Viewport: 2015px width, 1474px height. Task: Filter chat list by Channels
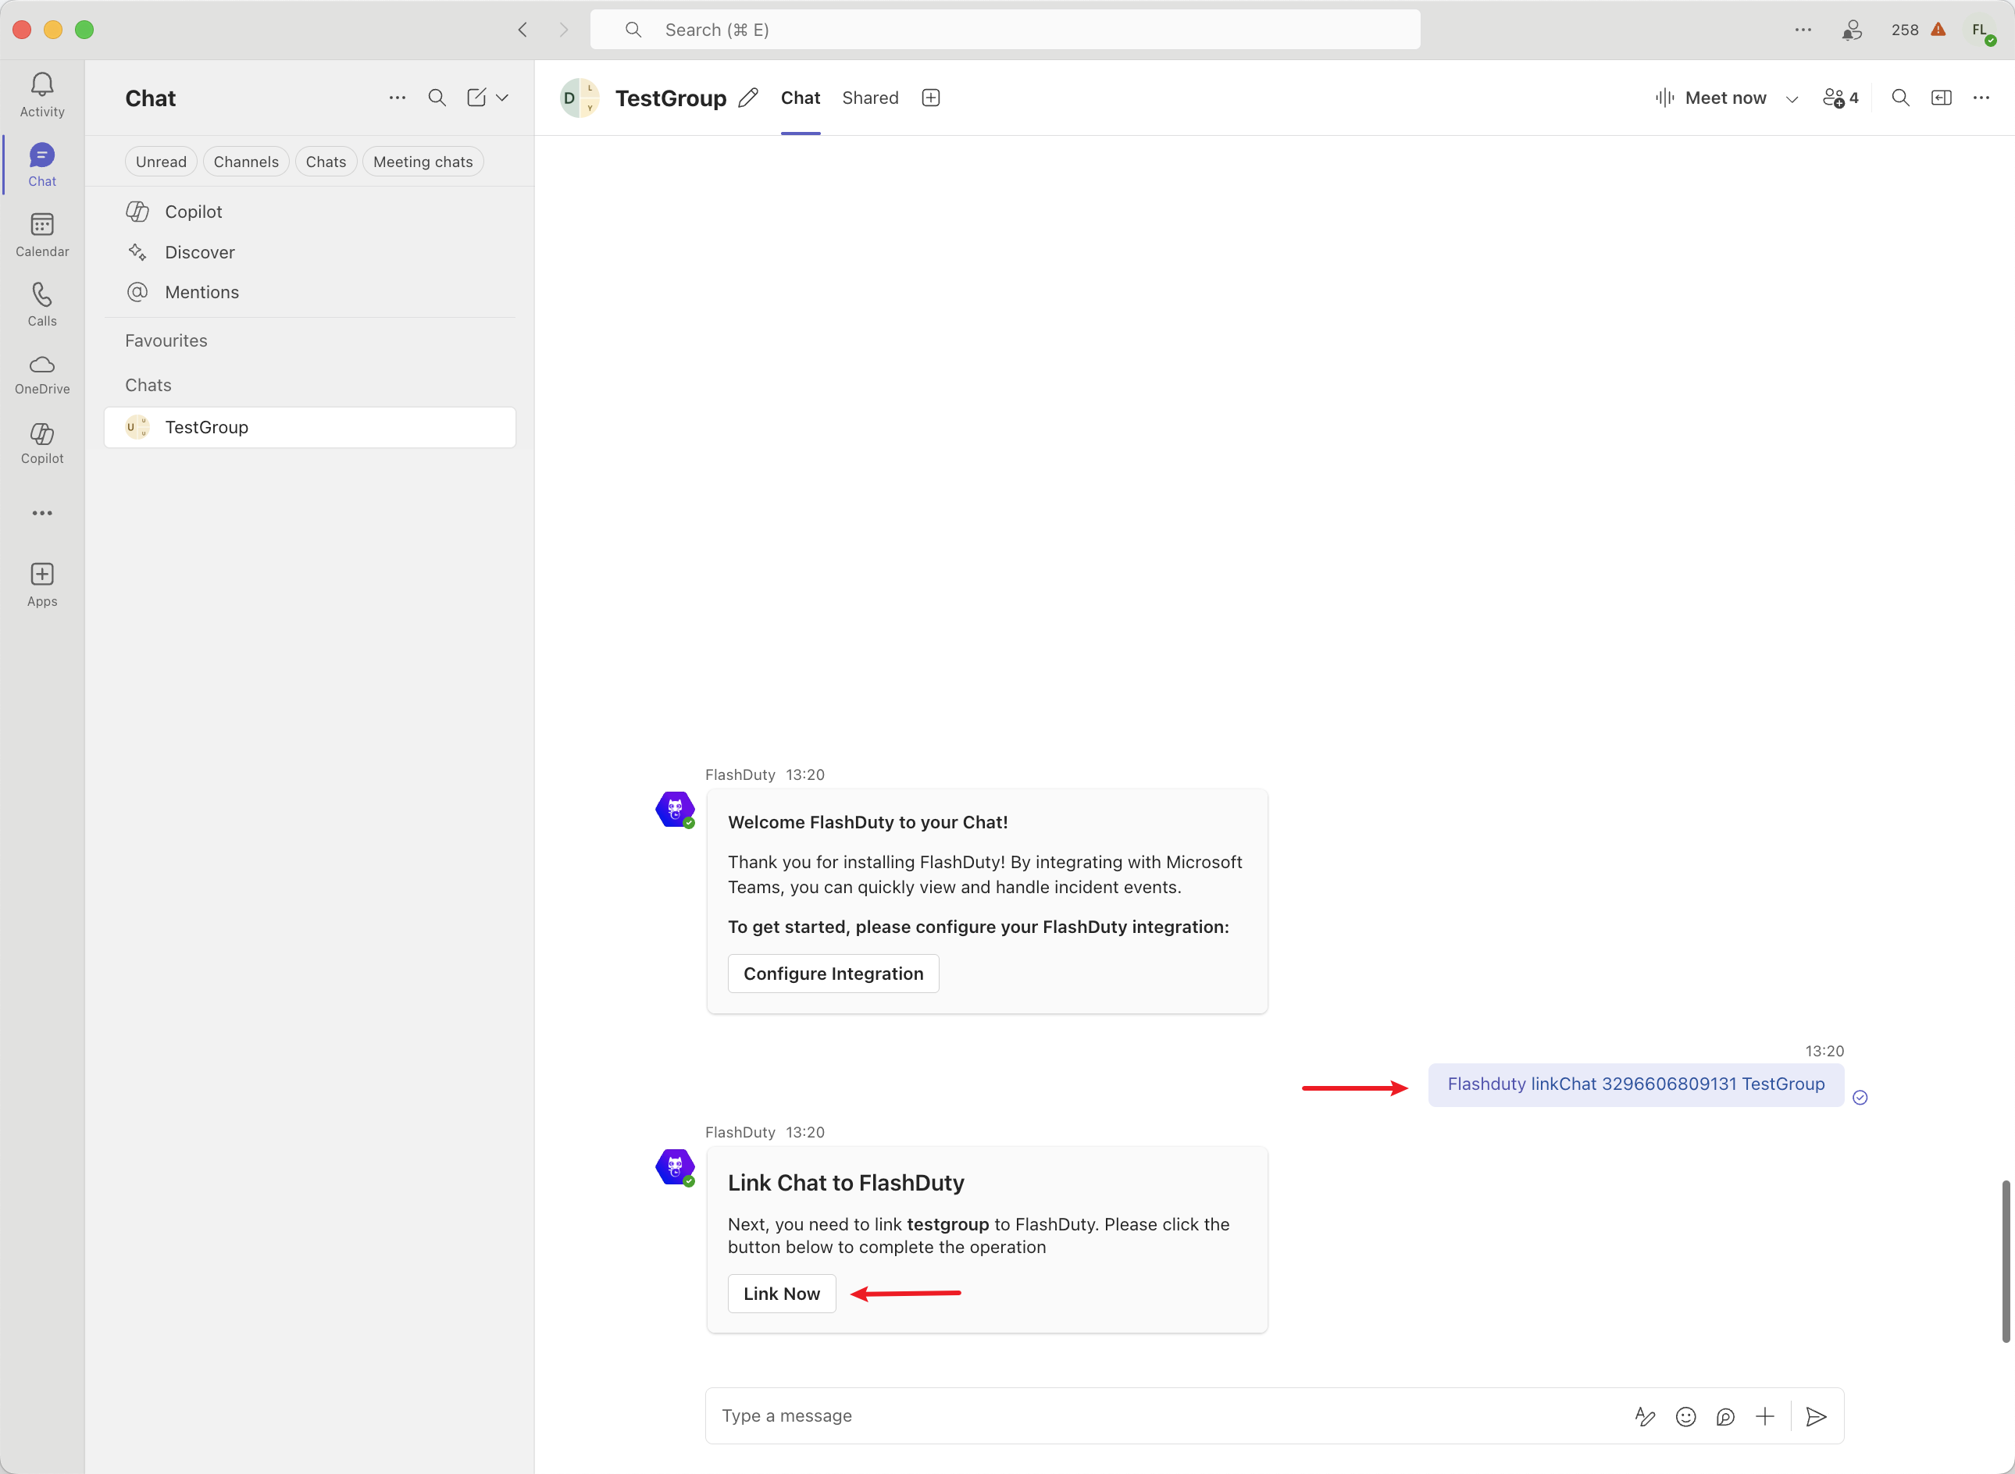(246, 162)
